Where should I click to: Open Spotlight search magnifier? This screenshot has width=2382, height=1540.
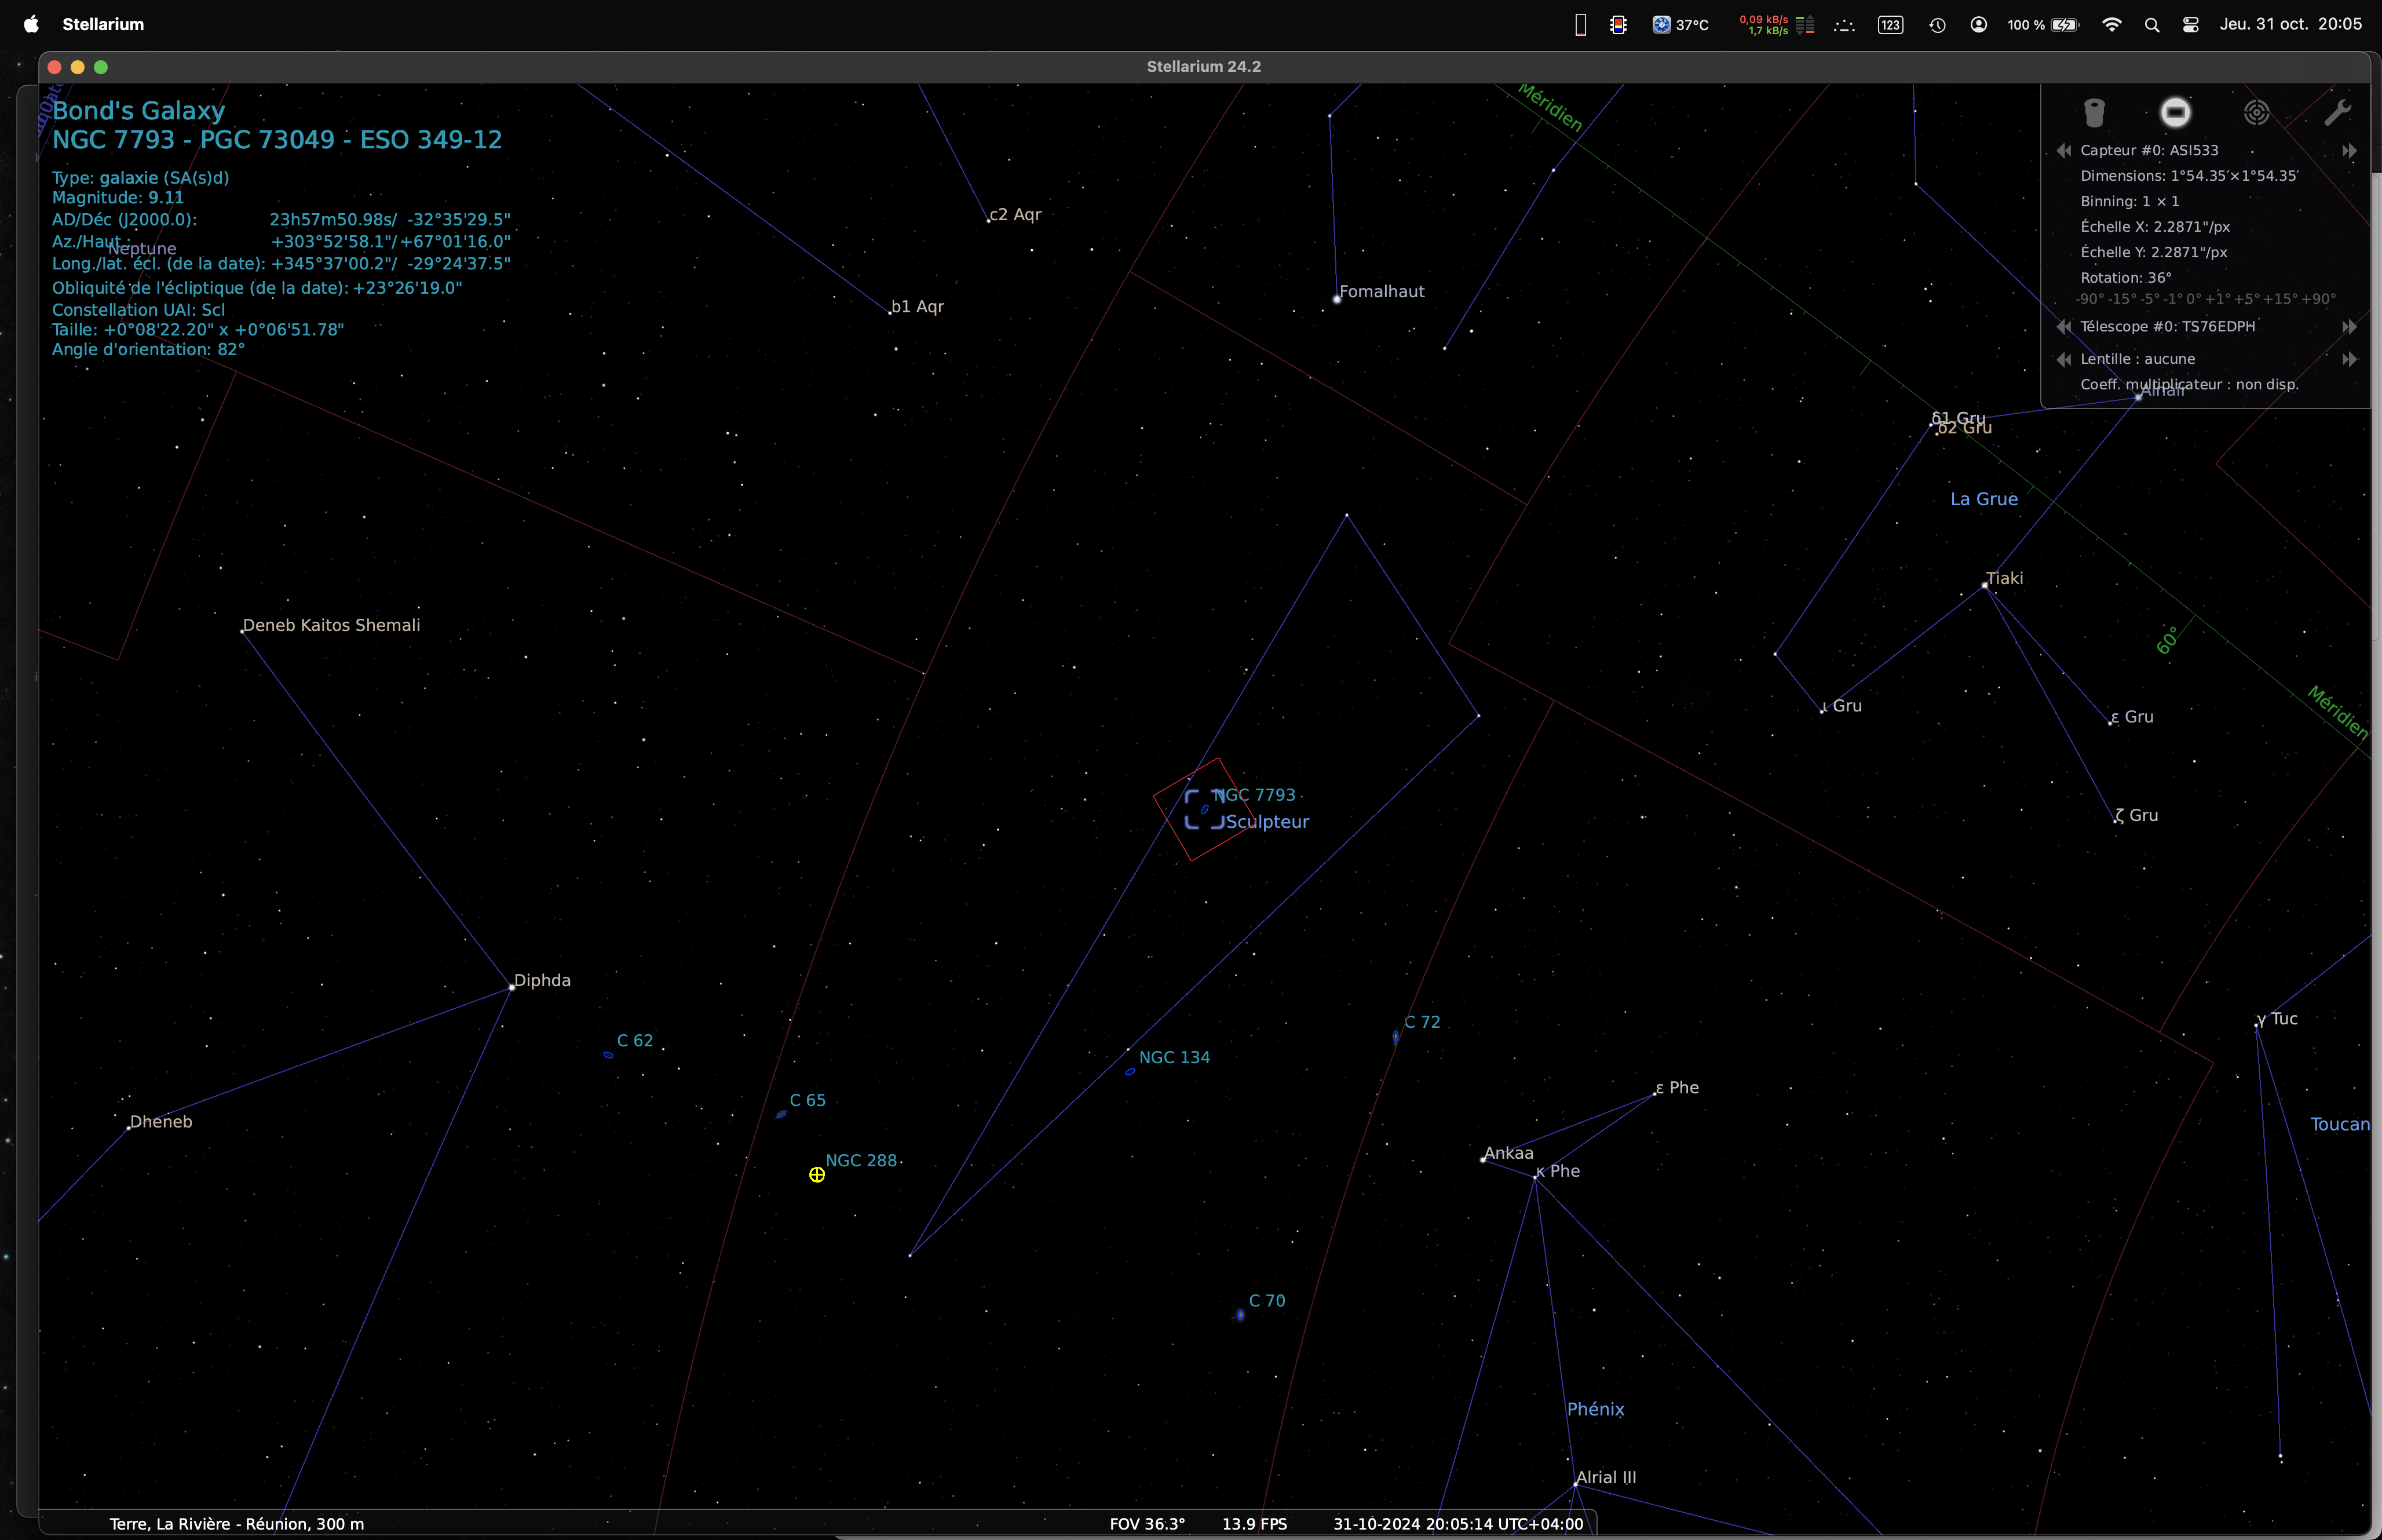coord(2151,24)
